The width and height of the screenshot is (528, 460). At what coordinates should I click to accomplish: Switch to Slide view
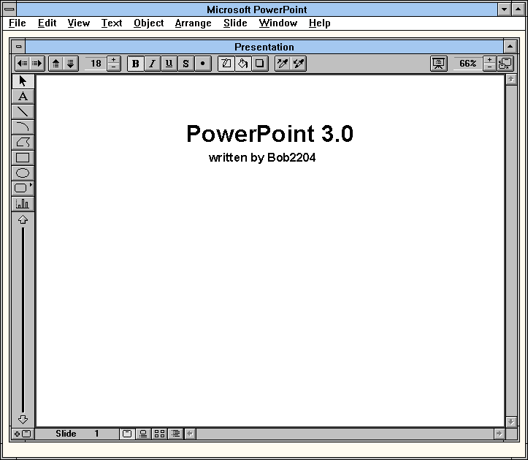(x=127, y=434)
